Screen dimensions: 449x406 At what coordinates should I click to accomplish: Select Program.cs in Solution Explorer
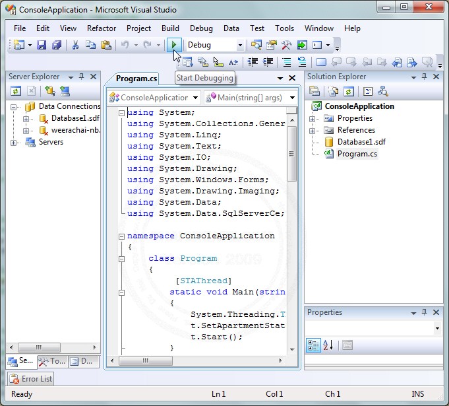(357, 154)
